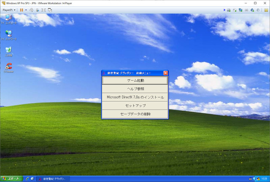Click the CD/DVD drive device icon
Screen dimensions: 270x182
235,10
